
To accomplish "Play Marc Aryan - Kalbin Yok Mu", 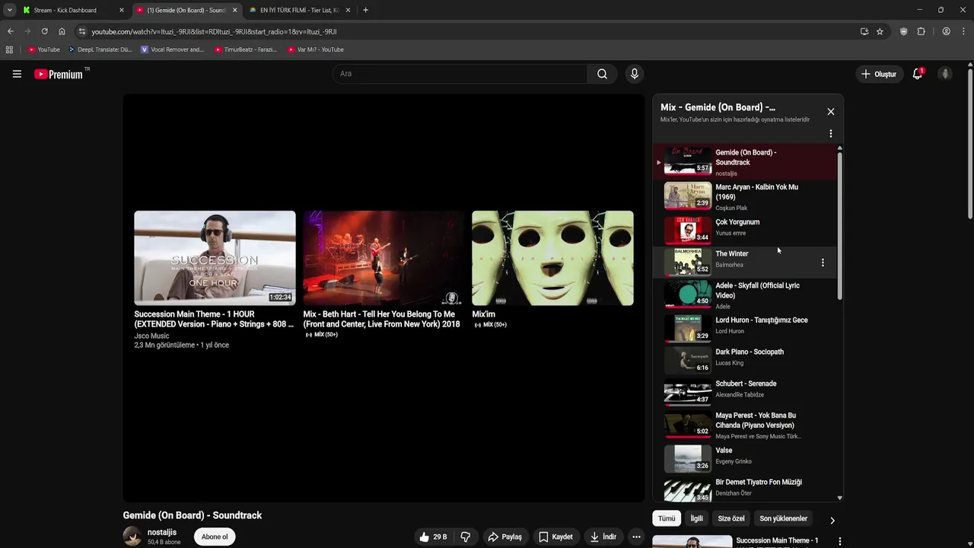I will pos(746,196).
